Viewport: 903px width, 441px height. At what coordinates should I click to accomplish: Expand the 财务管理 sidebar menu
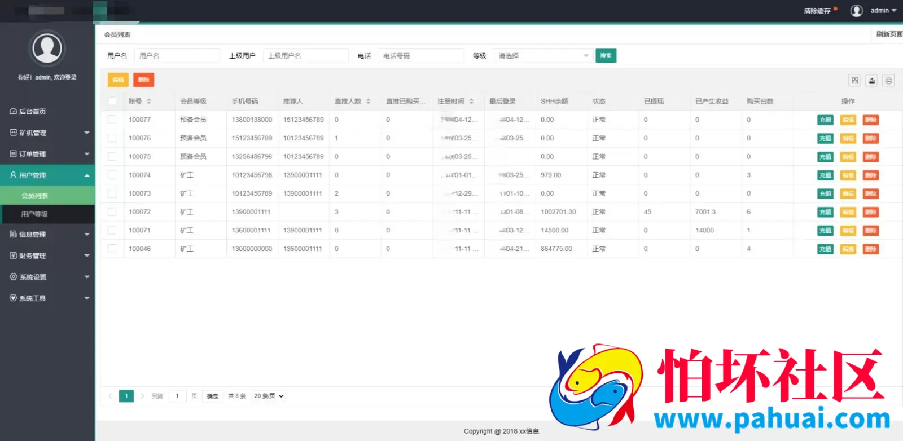point(47,256)
